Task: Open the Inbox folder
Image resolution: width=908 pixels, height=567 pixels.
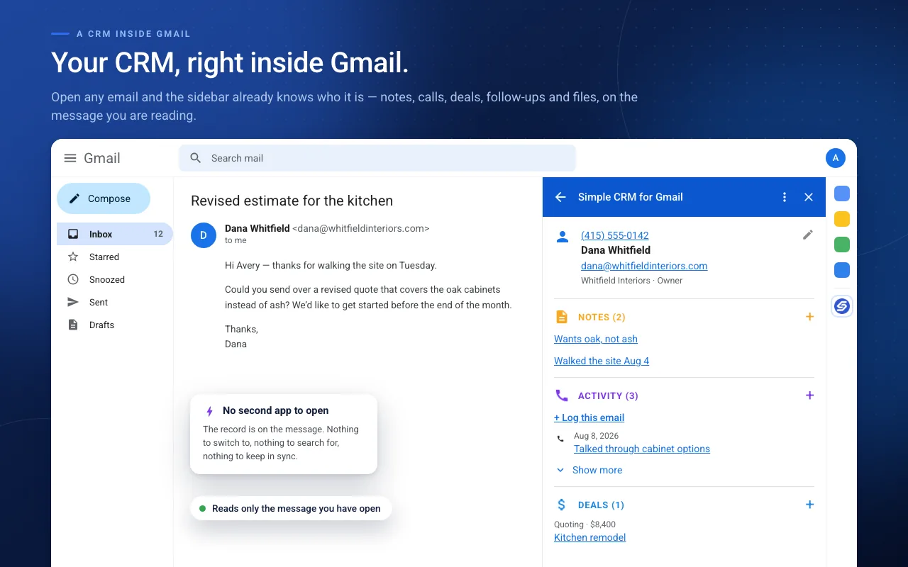Action: click(115, 234)
